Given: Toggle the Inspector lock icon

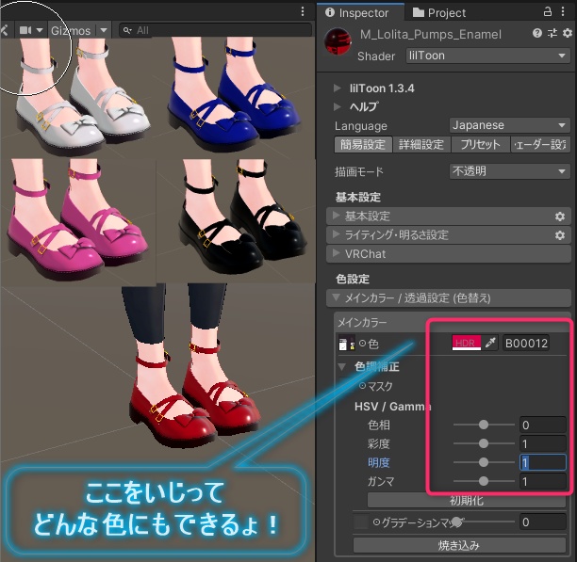Looking at the screenshot, I should coord(548,11).
